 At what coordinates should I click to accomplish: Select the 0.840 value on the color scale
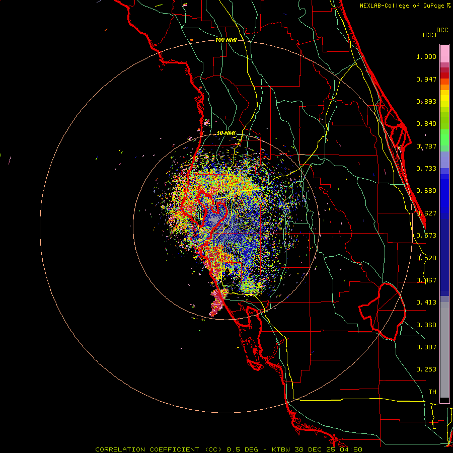pos(426,124)
